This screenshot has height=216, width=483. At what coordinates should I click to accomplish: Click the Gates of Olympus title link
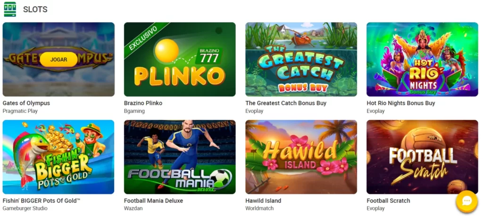pyautogui.click(x=26, y=103)
